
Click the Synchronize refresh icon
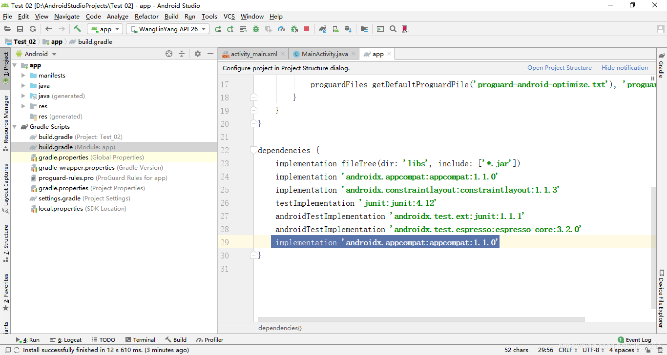pyautogui.click(x=33, y=29)
